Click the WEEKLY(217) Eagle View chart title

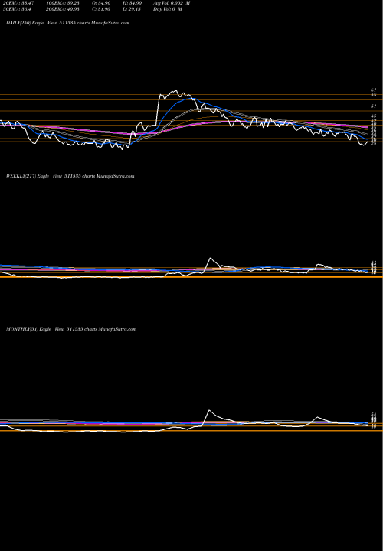coord(70,176)
